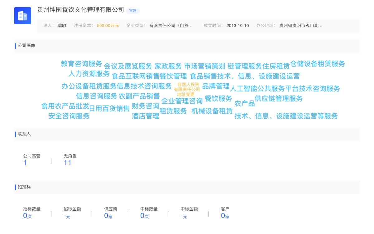Click the 食品销售 tag
Image resolution: width=374 pixels, height=234 pixels.
coord(204,76)
